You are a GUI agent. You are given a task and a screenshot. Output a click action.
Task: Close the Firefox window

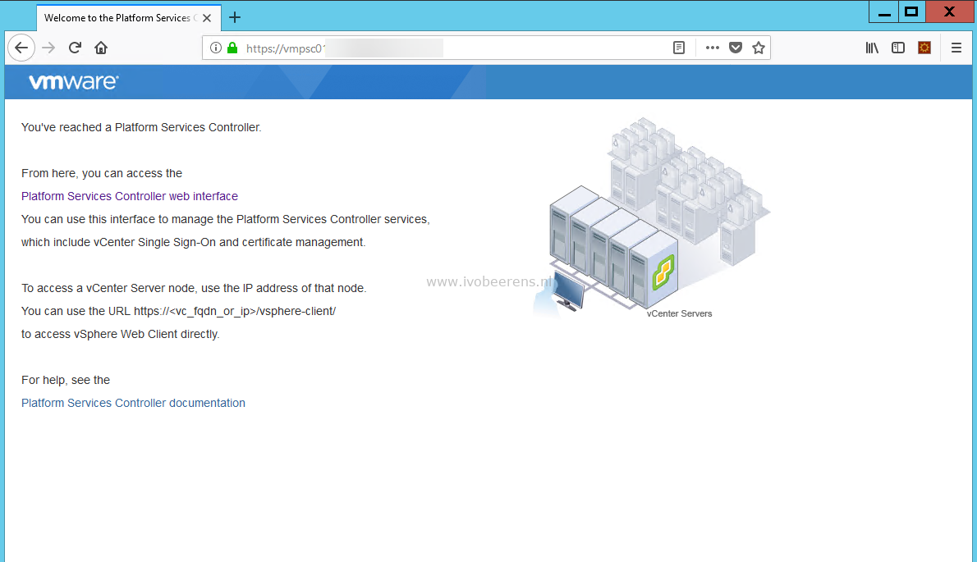(949, 11)
